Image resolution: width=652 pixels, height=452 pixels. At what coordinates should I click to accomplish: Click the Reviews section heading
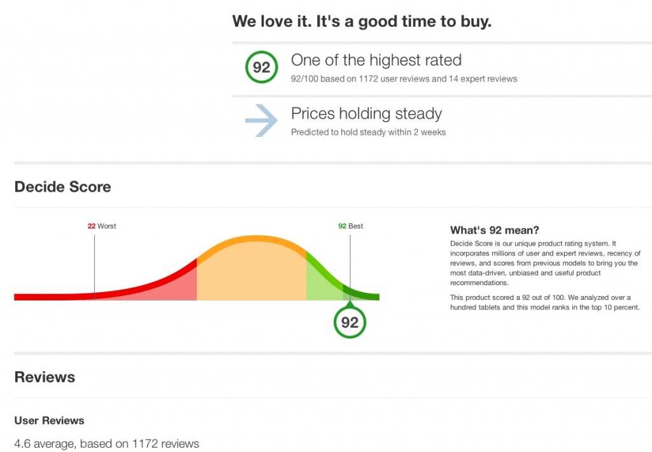tap(45, 377)
